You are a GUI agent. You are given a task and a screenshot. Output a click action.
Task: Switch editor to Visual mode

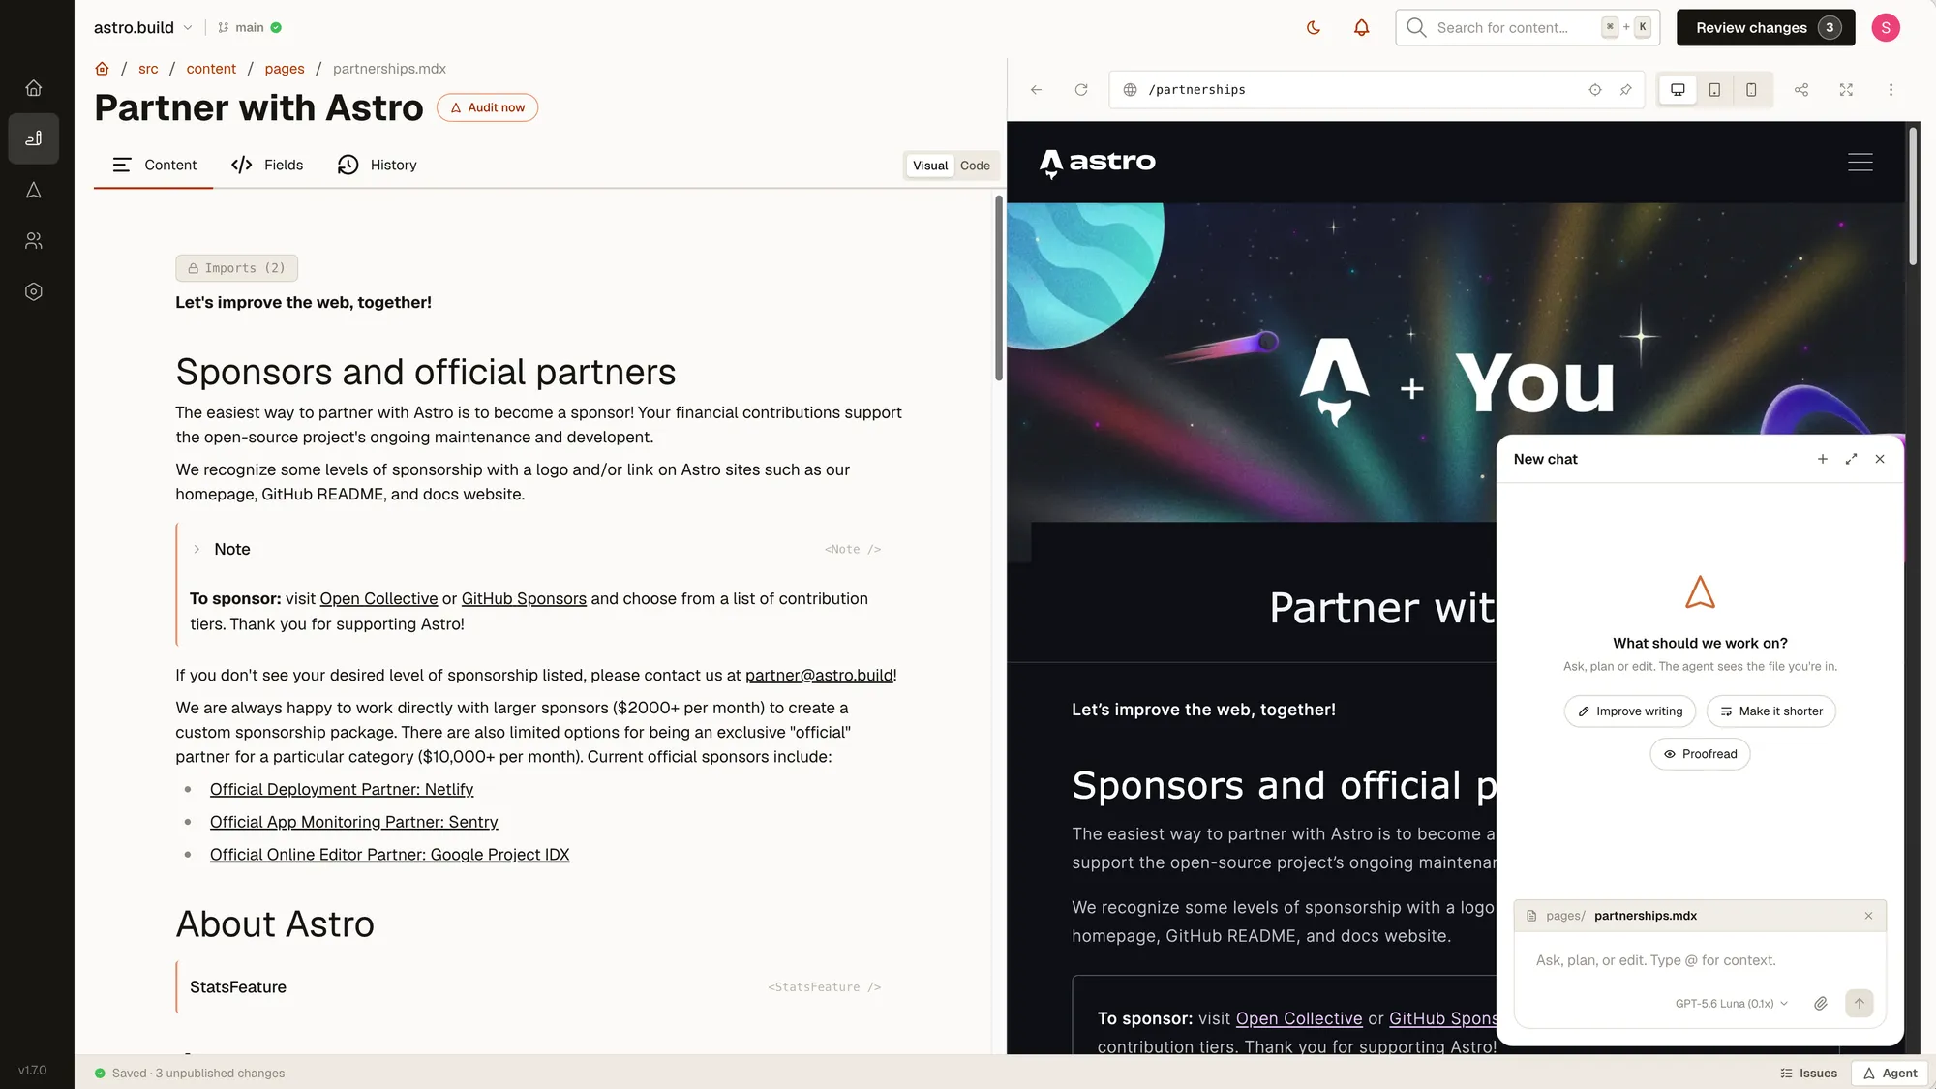(x=930, y=166)
